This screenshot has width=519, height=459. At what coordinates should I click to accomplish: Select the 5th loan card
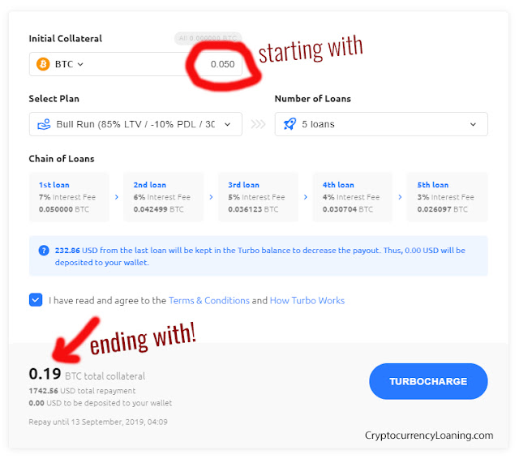[448, 197]
